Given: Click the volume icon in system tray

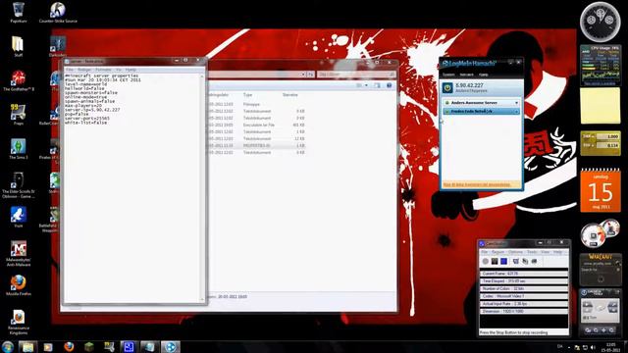Looking at the screenshot, I should 593,347.
